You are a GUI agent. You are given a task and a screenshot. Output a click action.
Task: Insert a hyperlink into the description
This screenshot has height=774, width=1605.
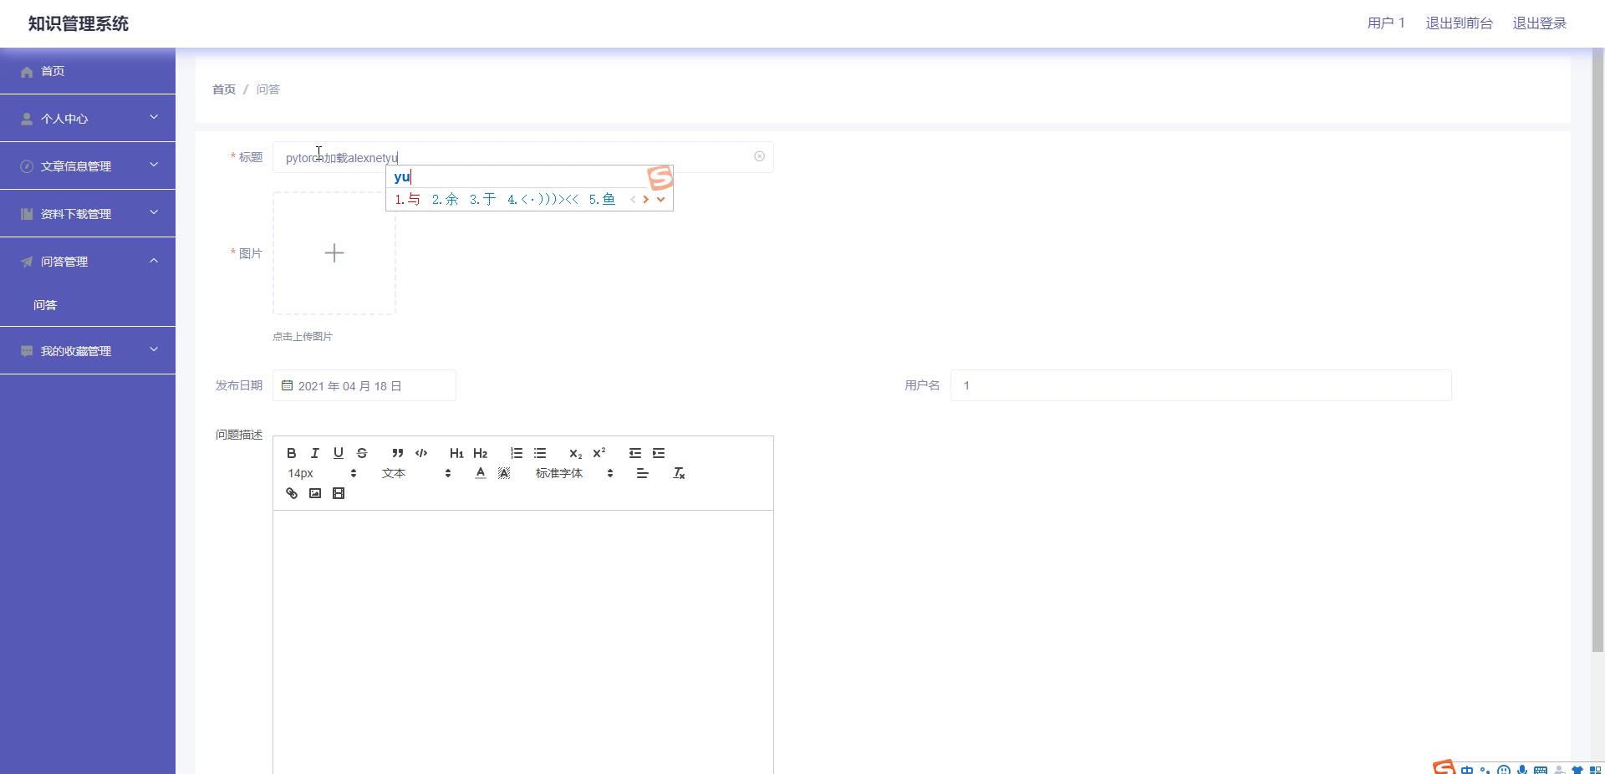pyautogui.click(x=292, y=493)
